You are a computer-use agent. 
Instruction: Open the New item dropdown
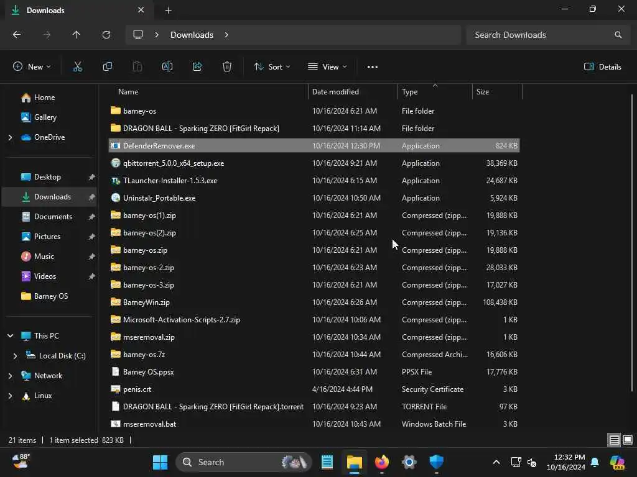pos(32,67)
